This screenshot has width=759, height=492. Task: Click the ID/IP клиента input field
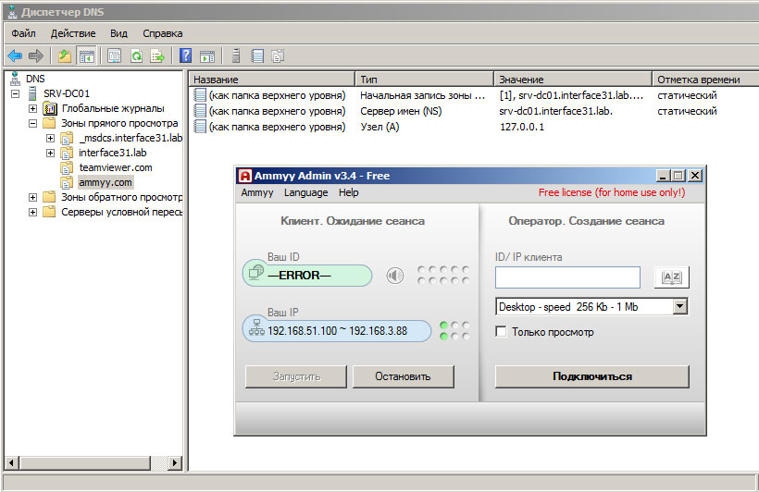[567, 277]
